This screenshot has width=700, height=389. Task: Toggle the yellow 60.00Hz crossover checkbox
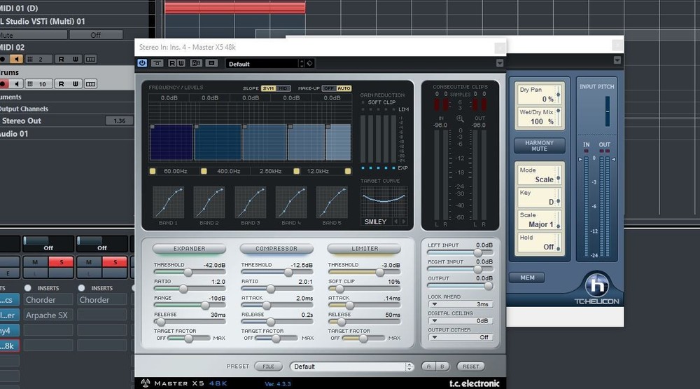point(153,171)
